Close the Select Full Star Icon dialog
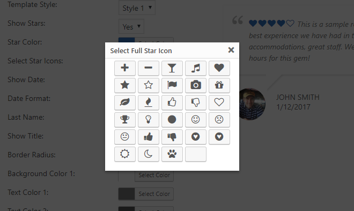This screenshot has width=354, height=211. coord(231,50)
